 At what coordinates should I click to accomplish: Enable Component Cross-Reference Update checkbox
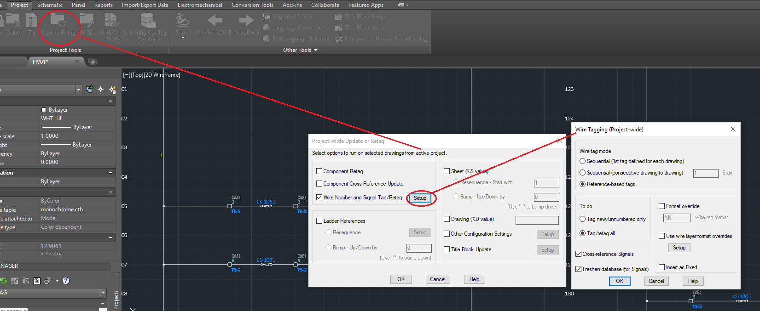[319, 184]
